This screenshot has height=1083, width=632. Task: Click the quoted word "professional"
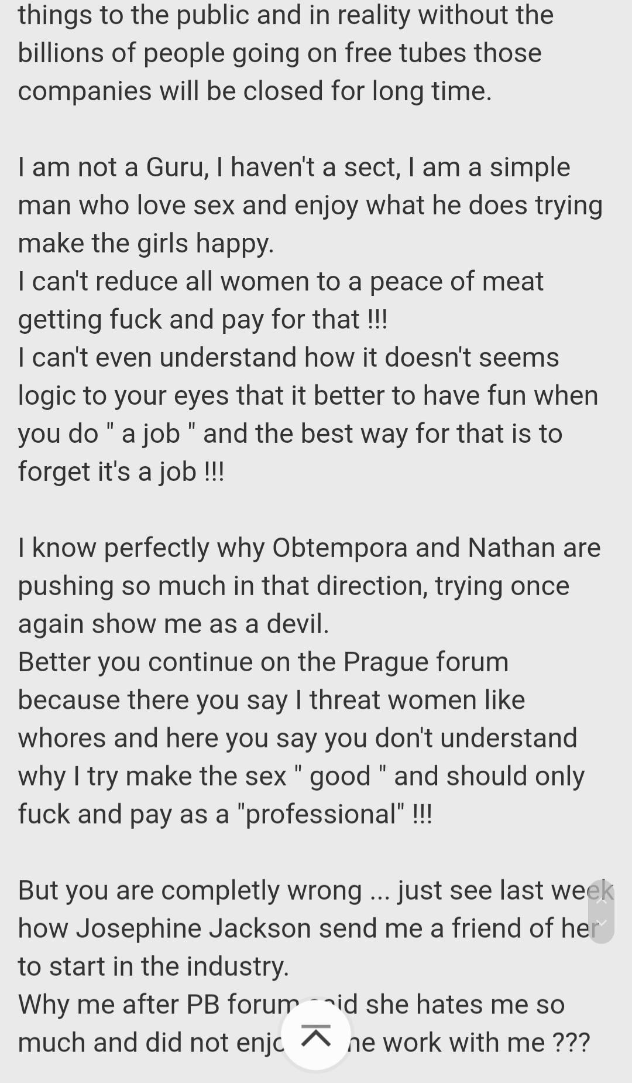coord(321,814)
